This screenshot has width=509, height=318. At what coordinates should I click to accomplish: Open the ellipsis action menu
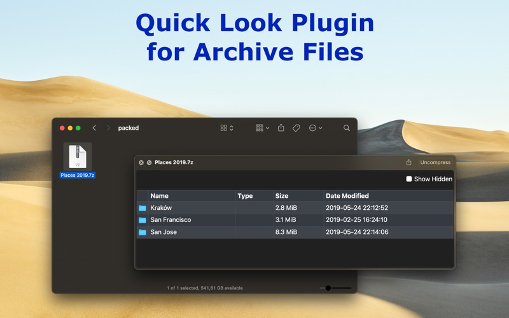315,128
